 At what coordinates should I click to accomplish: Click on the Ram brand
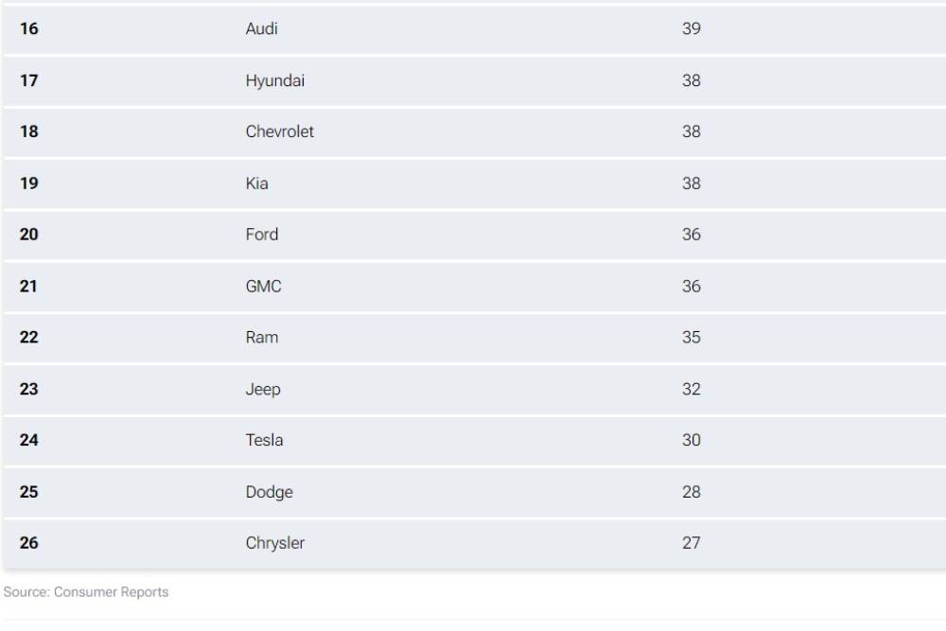(x=262, y=338)
